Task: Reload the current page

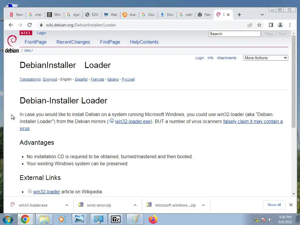Action: coord(30,25)
